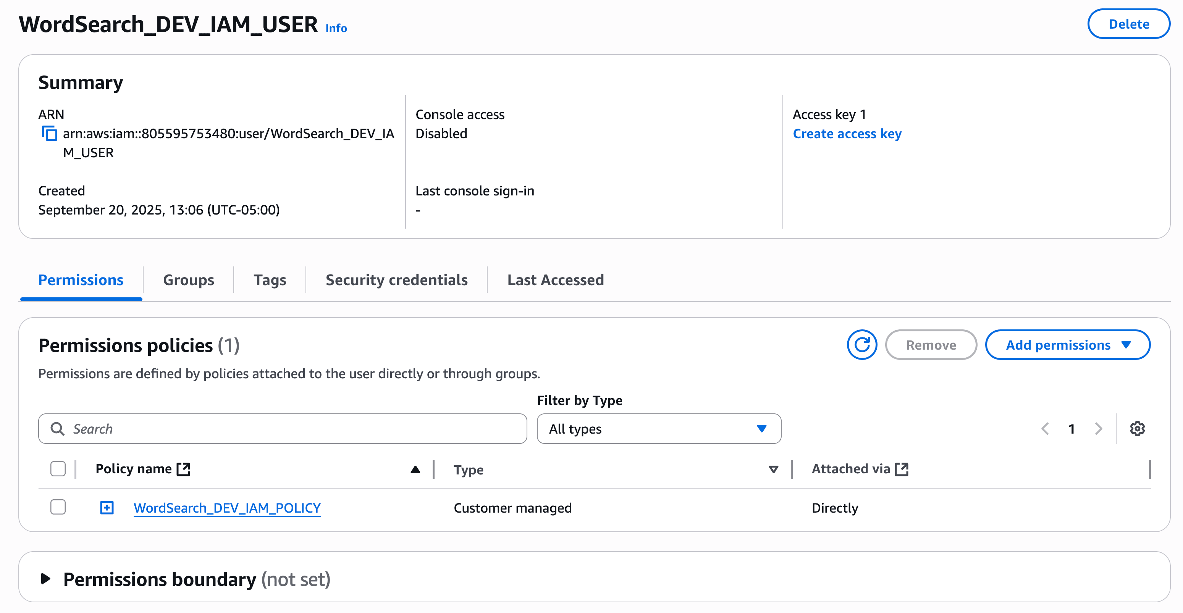
Task: Check the WordSearch_DEV_IAM_POLICY row checkbox
Action: click(58, 507)
